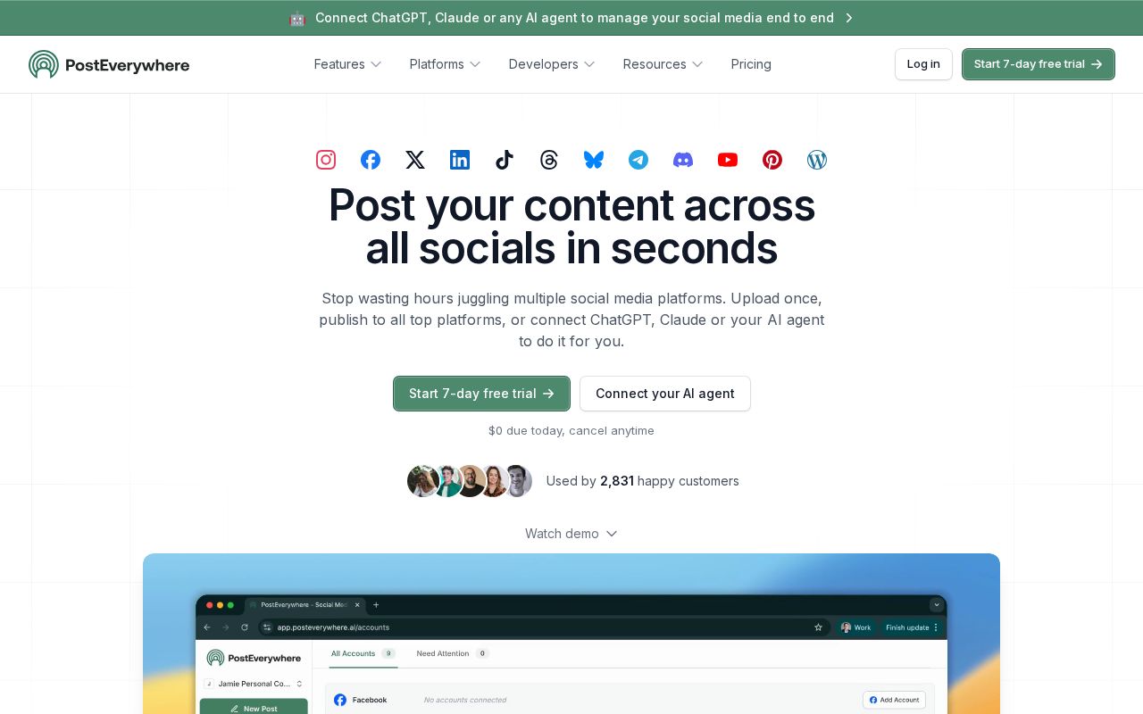
Task: Expand the Features menu
Action: [x=347, y=64]
